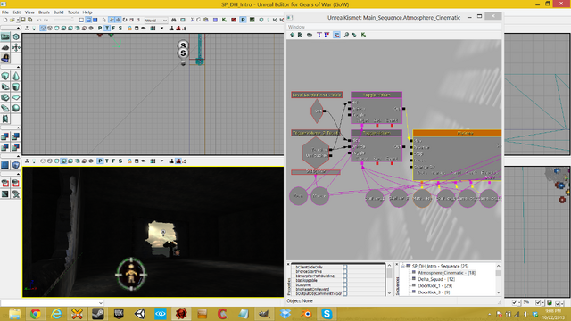Image resolution: width=571 pixels, height=321 pixels.
Task: Click the Steam icon in taskbar
Action: click(97, 314)
